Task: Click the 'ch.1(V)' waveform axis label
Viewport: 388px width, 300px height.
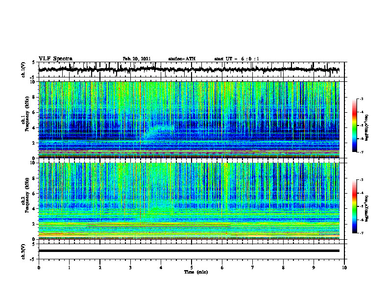Action: [24, 70]
